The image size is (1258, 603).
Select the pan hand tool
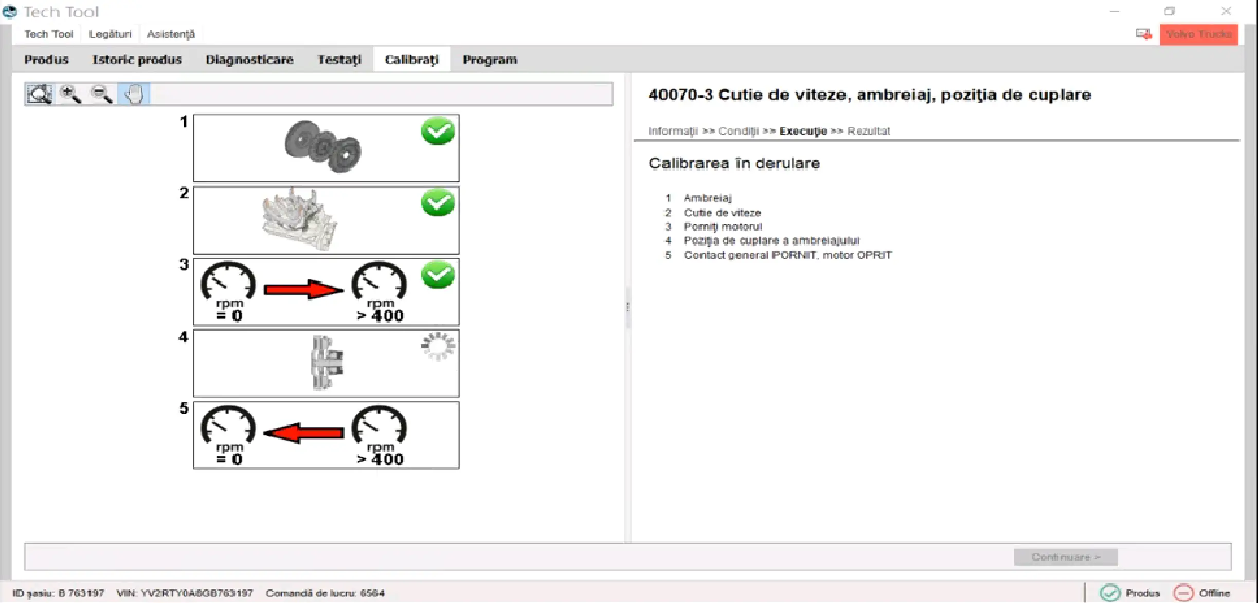tap(134, 94)
